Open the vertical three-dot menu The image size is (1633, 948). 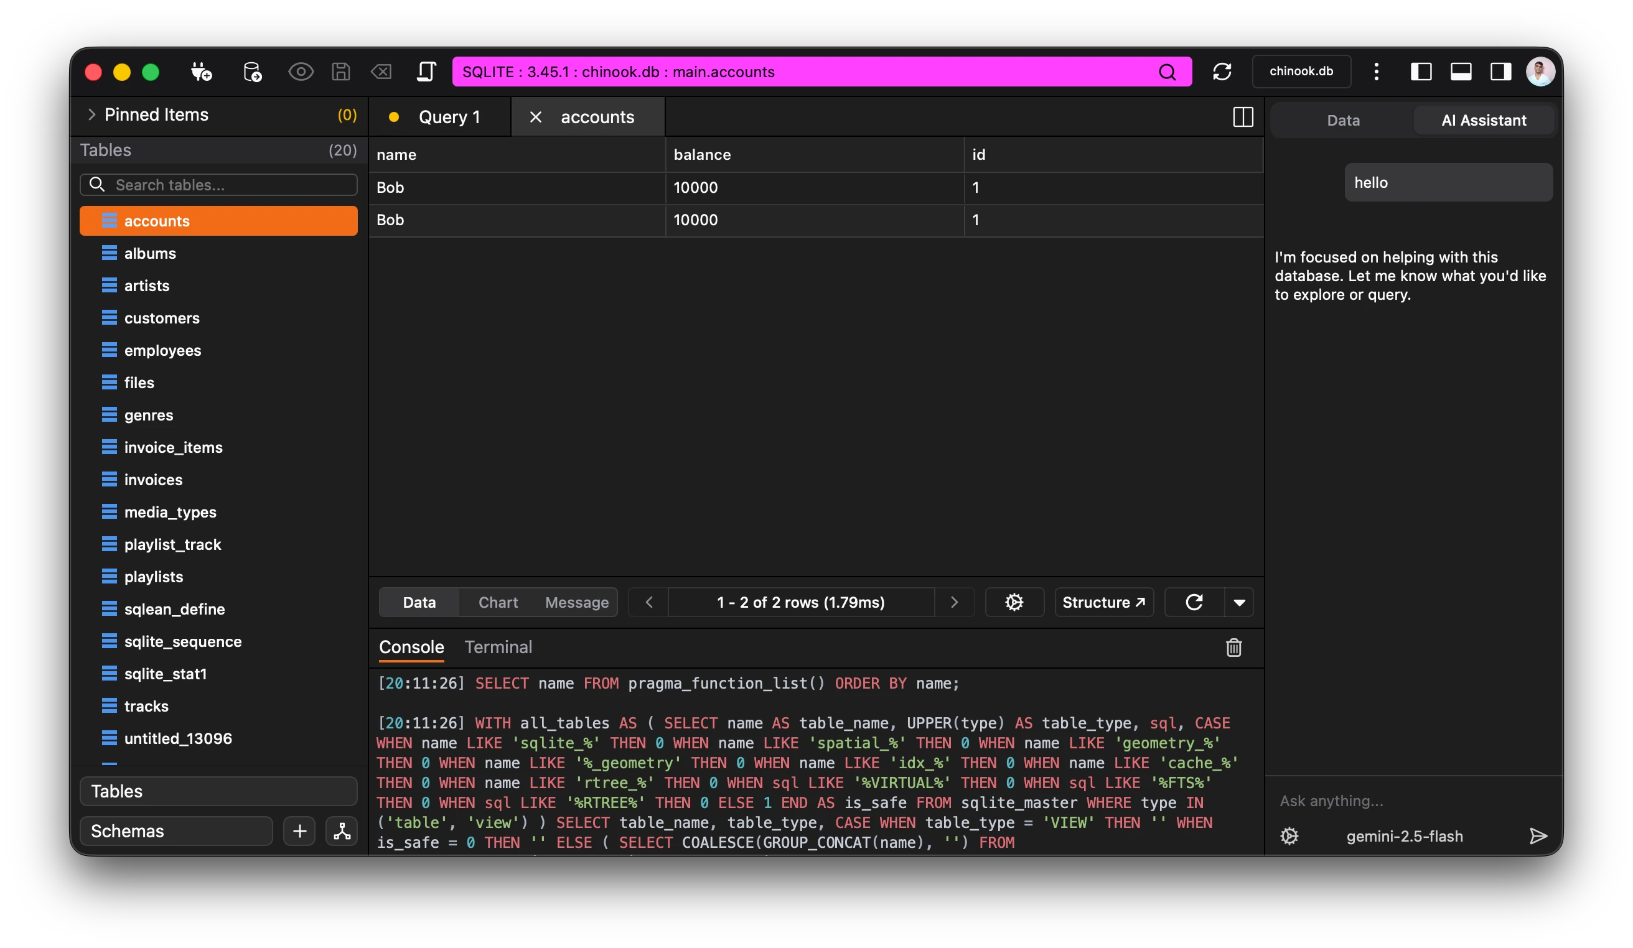tap(1377, 72)
